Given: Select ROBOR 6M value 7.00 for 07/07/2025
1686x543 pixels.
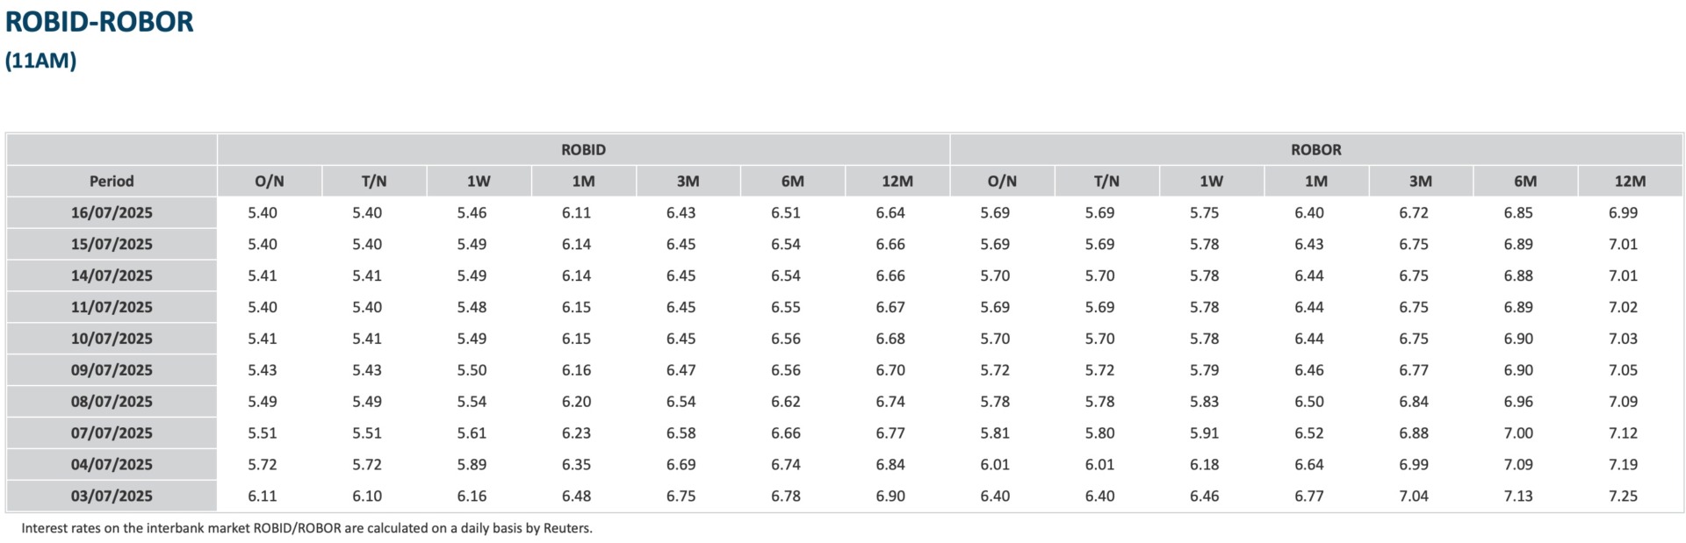Looking at the screenshot, I should click(x=1518, y=433).
